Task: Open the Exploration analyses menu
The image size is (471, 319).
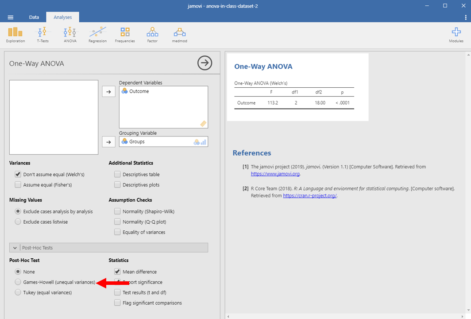Action: tap(15, 35)
